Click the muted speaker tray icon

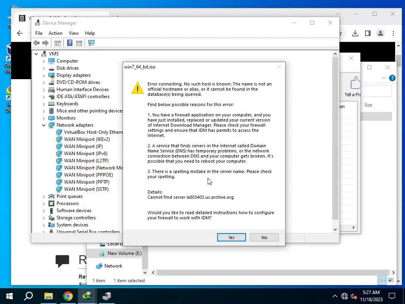click(354, 296)
